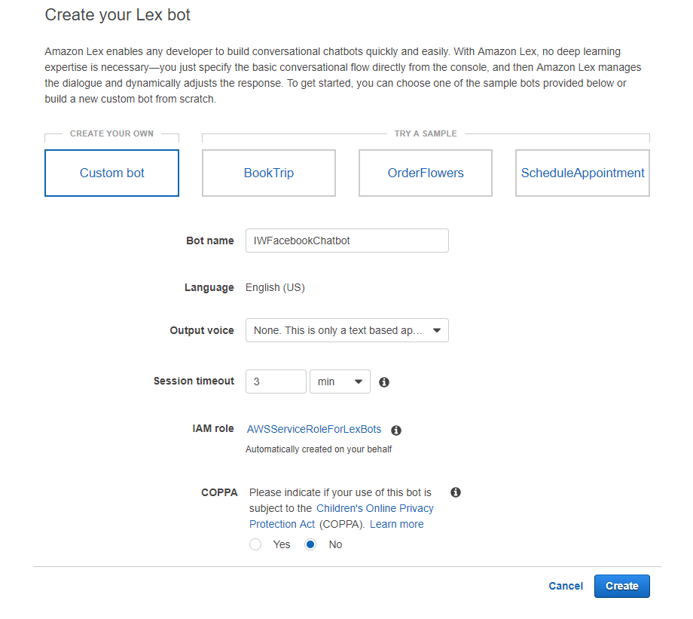Viewport: 693px width, 619px height.
Task: Click the 'TRY A SAMPLE' section label
Action: tap(426, 133)
